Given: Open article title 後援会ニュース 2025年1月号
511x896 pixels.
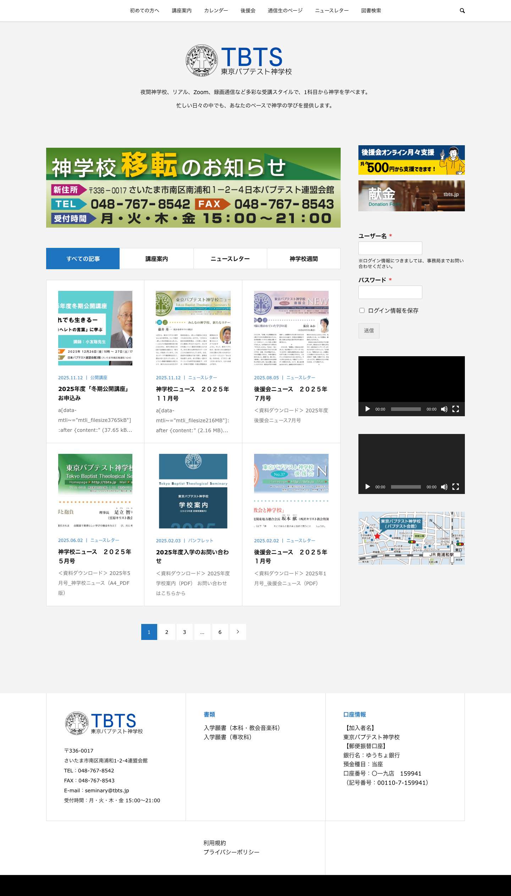Looking at the screenshot, I should [x=291, y=556].
